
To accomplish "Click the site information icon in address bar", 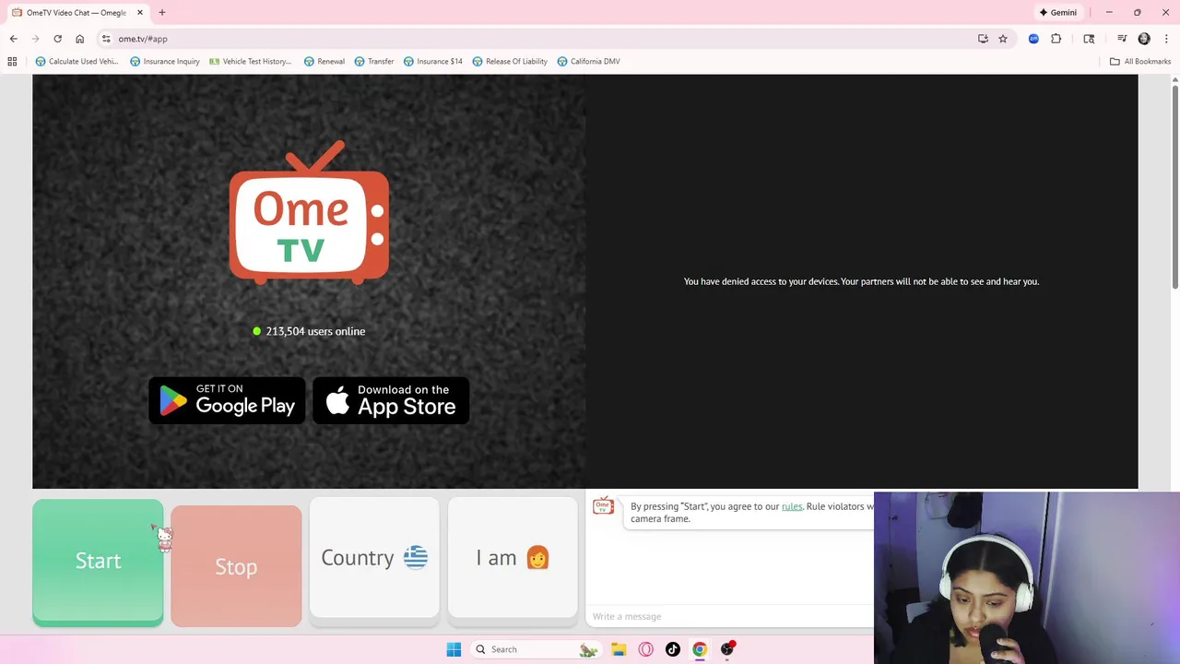I will [106, 39].
